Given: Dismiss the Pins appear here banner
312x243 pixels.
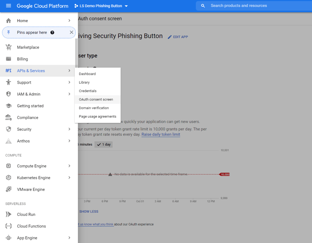Looking at the screenshot, I should (72, 33).
